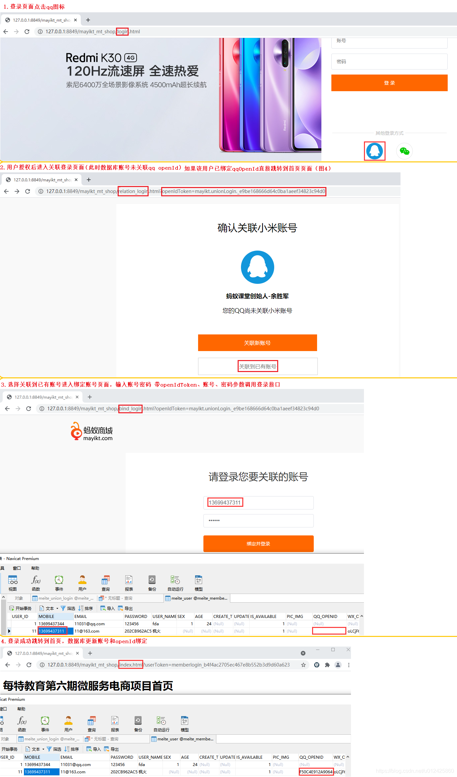This screenshot has height=777, width=457.
Task: Click 模型 icon in Navicat under bind_login page
Action: [199, 583]
